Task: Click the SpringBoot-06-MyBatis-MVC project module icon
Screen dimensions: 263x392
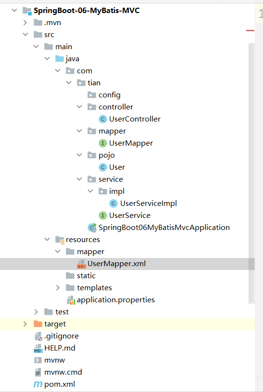Action: (27, 11)
